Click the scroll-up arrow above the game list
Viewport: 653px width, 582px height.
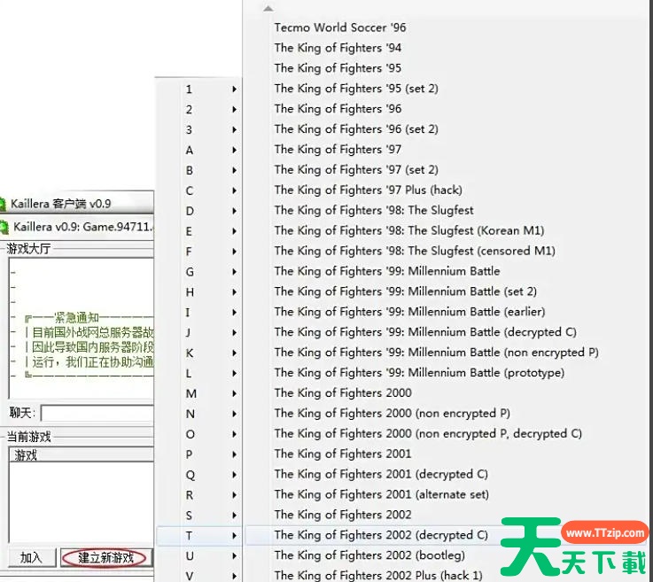(268, 8)
